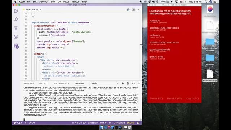Click the errors and warnings count in status bar
The width and height of the screenshot is (231, 130).
click(x=18, y=123)
